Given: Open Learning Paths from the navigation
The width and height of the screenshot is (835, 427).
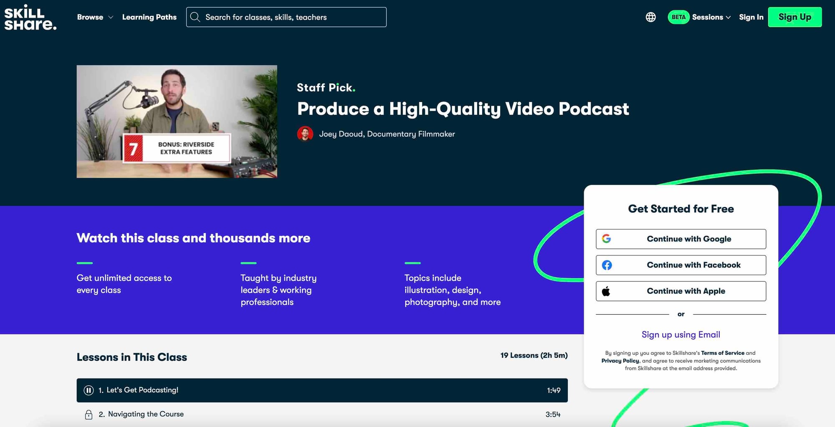Looking at the screenshot, I should pyautogui.click(x=149, y=17).
